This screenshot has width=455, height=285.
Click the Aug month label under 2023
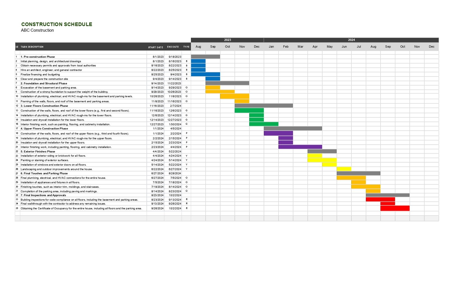point(199,47)
